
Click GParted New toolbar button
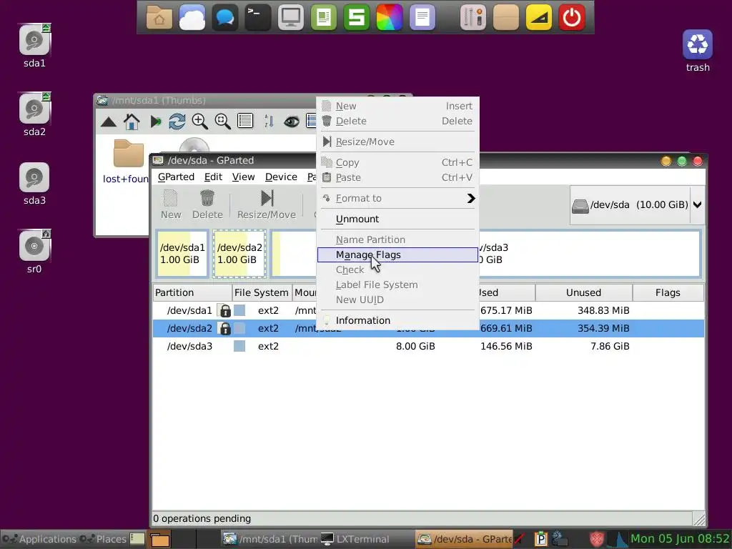click(x=171, y=204)
